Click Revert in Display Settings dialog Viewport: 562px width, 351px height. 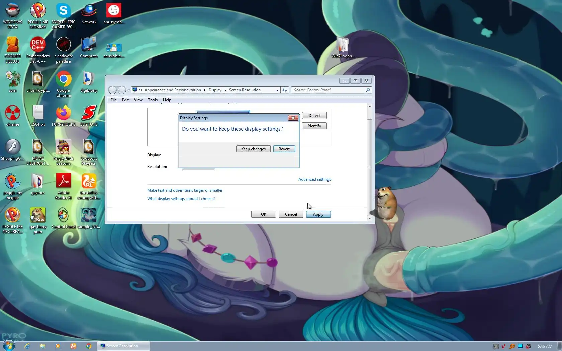pyautogui.click(x=284, y=149)
